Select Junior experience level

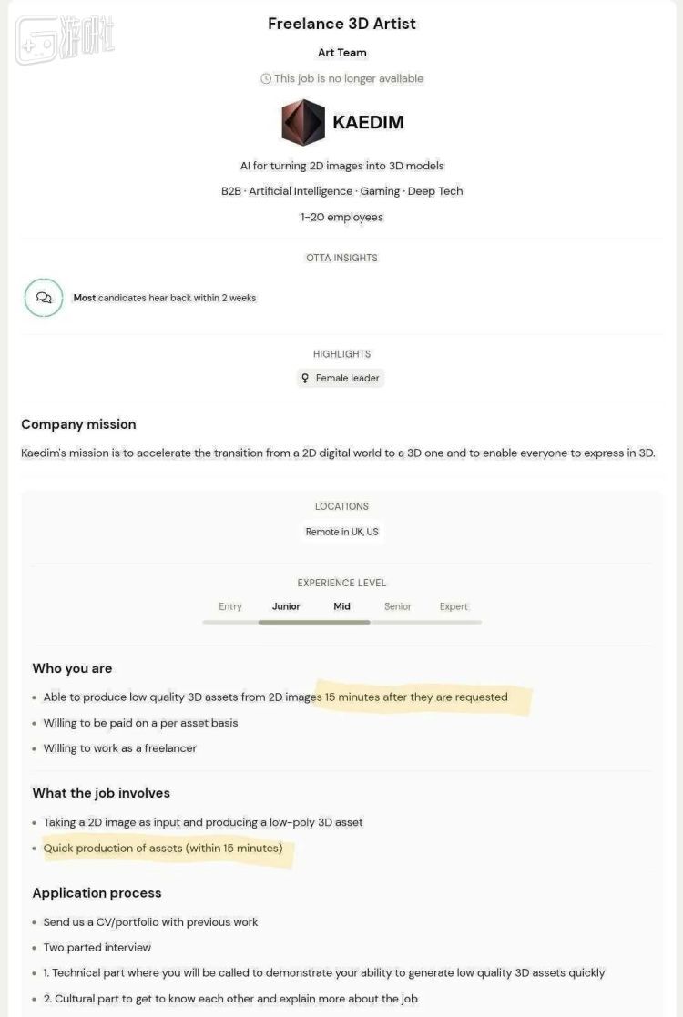pyautogui.click(x=286, y=606)
